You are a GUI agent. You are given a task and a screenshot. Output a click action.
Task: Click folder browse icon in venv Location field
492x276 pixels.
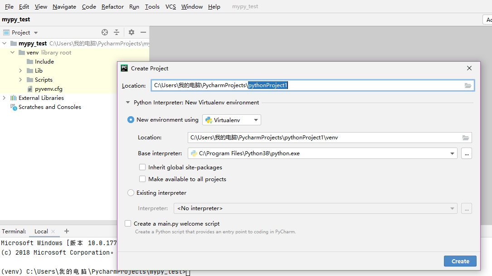point(466,138)
